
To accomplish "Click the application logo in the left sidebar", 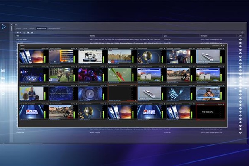I will (4, 27).
